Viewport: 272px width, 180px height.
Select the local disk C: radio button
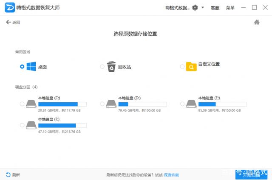22,104
